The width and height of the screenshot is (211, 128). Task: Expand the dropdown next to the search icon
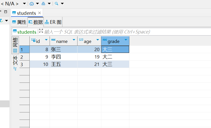coord(62,4)
